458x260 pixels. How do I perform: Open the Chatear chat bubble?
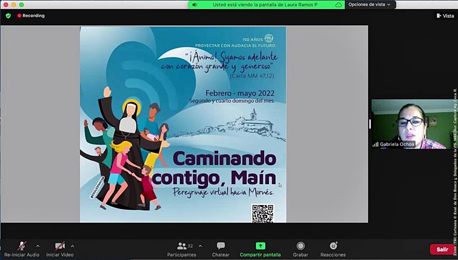[x=220, y=246]
